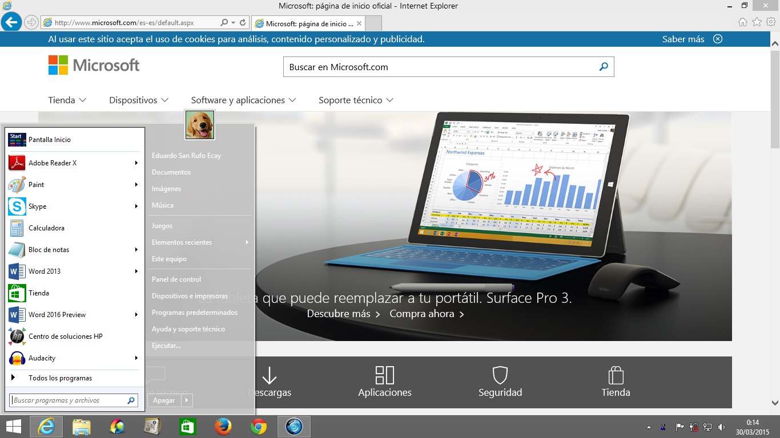Launch Firefox from the taskbar

(223, 427)
